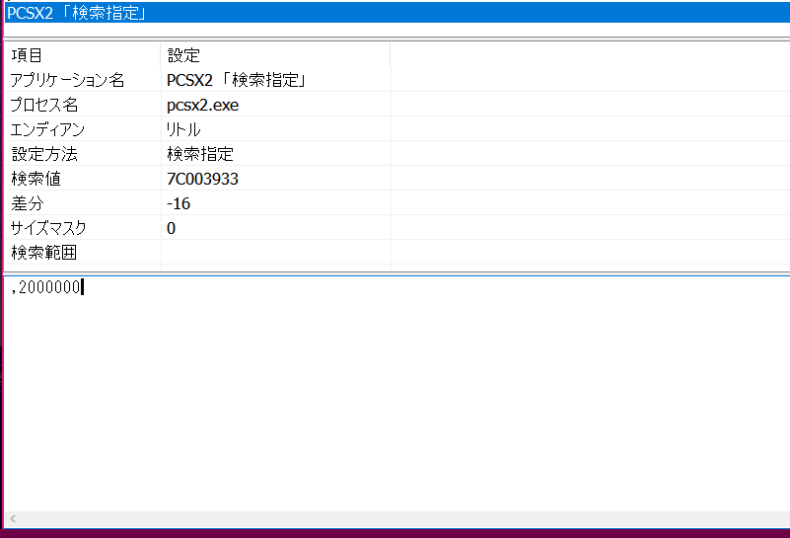Select the 設定方法 row label
This screenshot has height=538, width=790.
pyautogui.click(x=44, y=154)
